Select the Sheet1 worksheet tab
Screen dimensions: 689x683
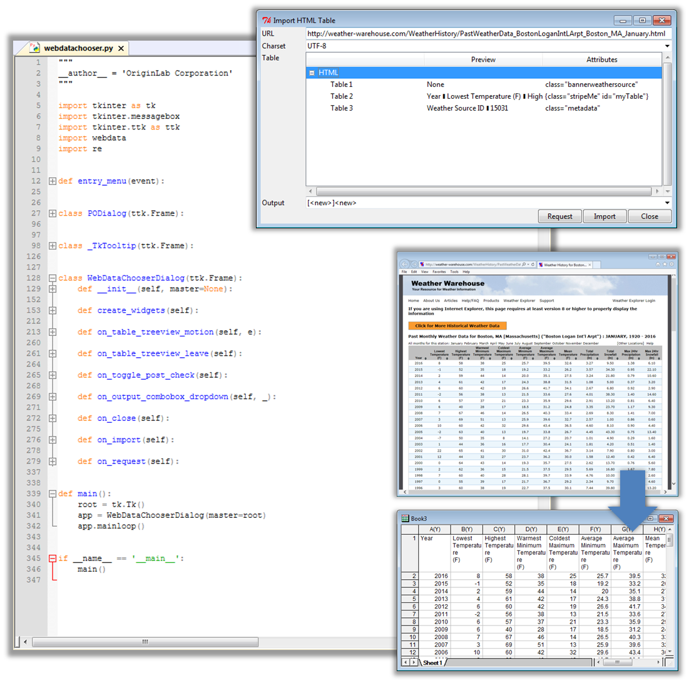431,662
